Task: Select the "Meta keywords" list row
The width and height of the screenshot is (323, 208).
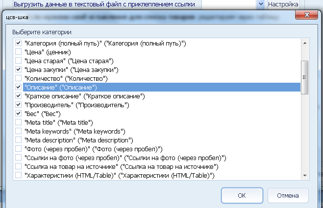Action: 75,131
